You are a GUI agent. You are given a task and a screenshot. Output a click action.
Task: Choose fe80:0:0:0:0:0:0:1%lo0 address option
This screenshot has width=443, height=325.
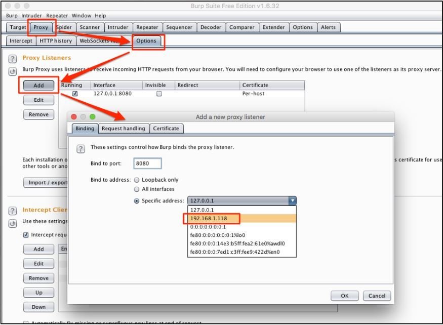pyautogui.click(x=242, y=235)
